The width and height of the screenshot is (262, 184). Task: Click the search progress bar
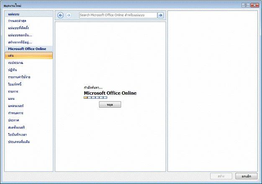[x=95, y=98]
